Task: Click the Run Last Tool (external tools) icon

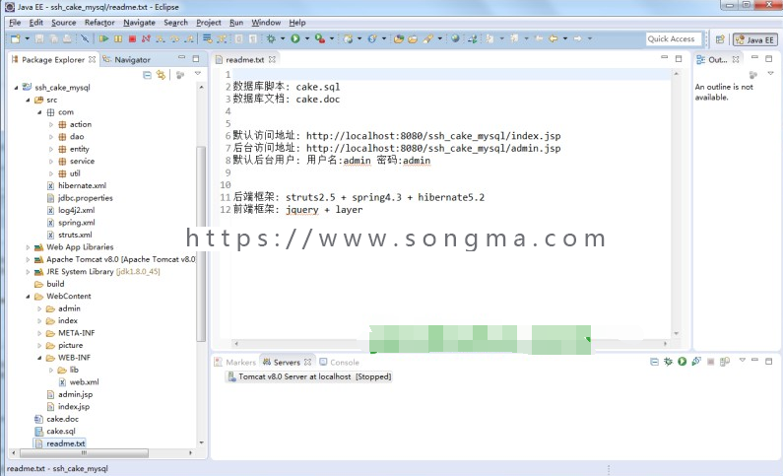Action: tap(320, 39)
